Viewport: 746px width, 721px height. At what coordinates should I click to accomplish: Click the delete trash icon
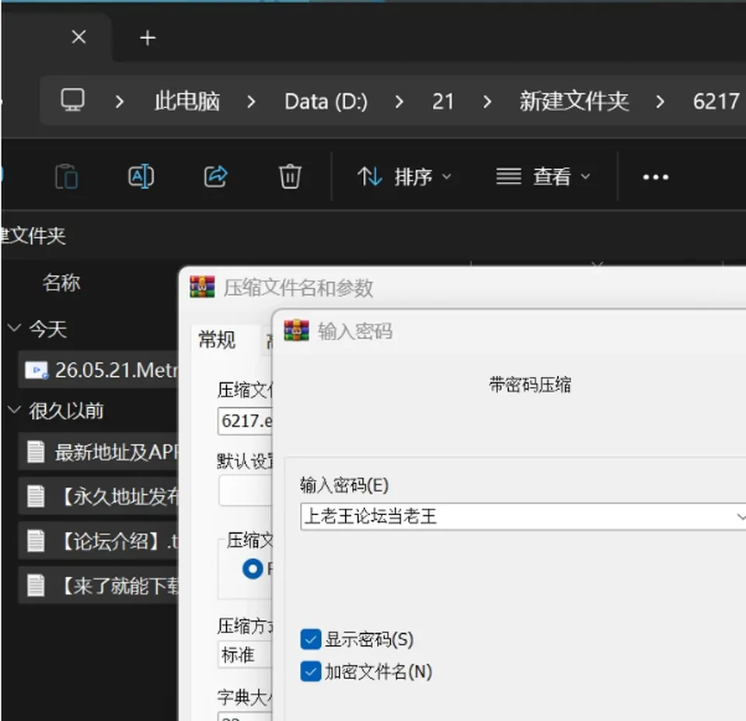[290, 176]
